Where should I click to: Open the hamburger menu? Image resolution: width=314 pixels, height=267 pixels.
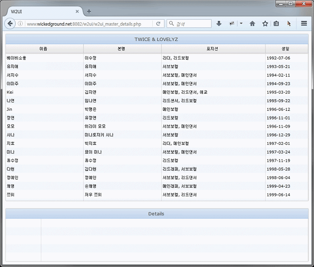pos(304,24)
